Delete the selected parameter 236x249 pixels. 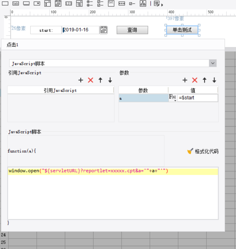point(195,80)
